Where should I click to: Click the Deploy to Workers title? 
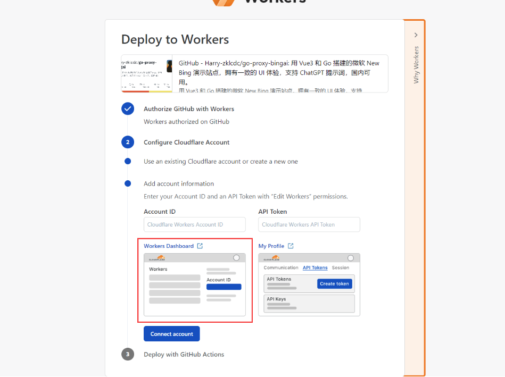[175, 39]
